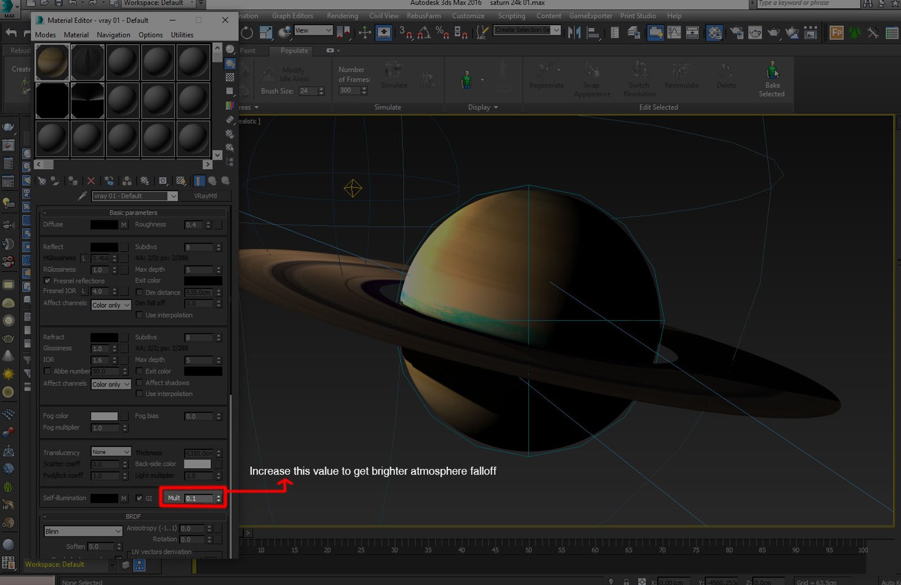901x585 pixels.
Task: Open Curve Editor from main toolbar
Action: click(x=674, y=33)
